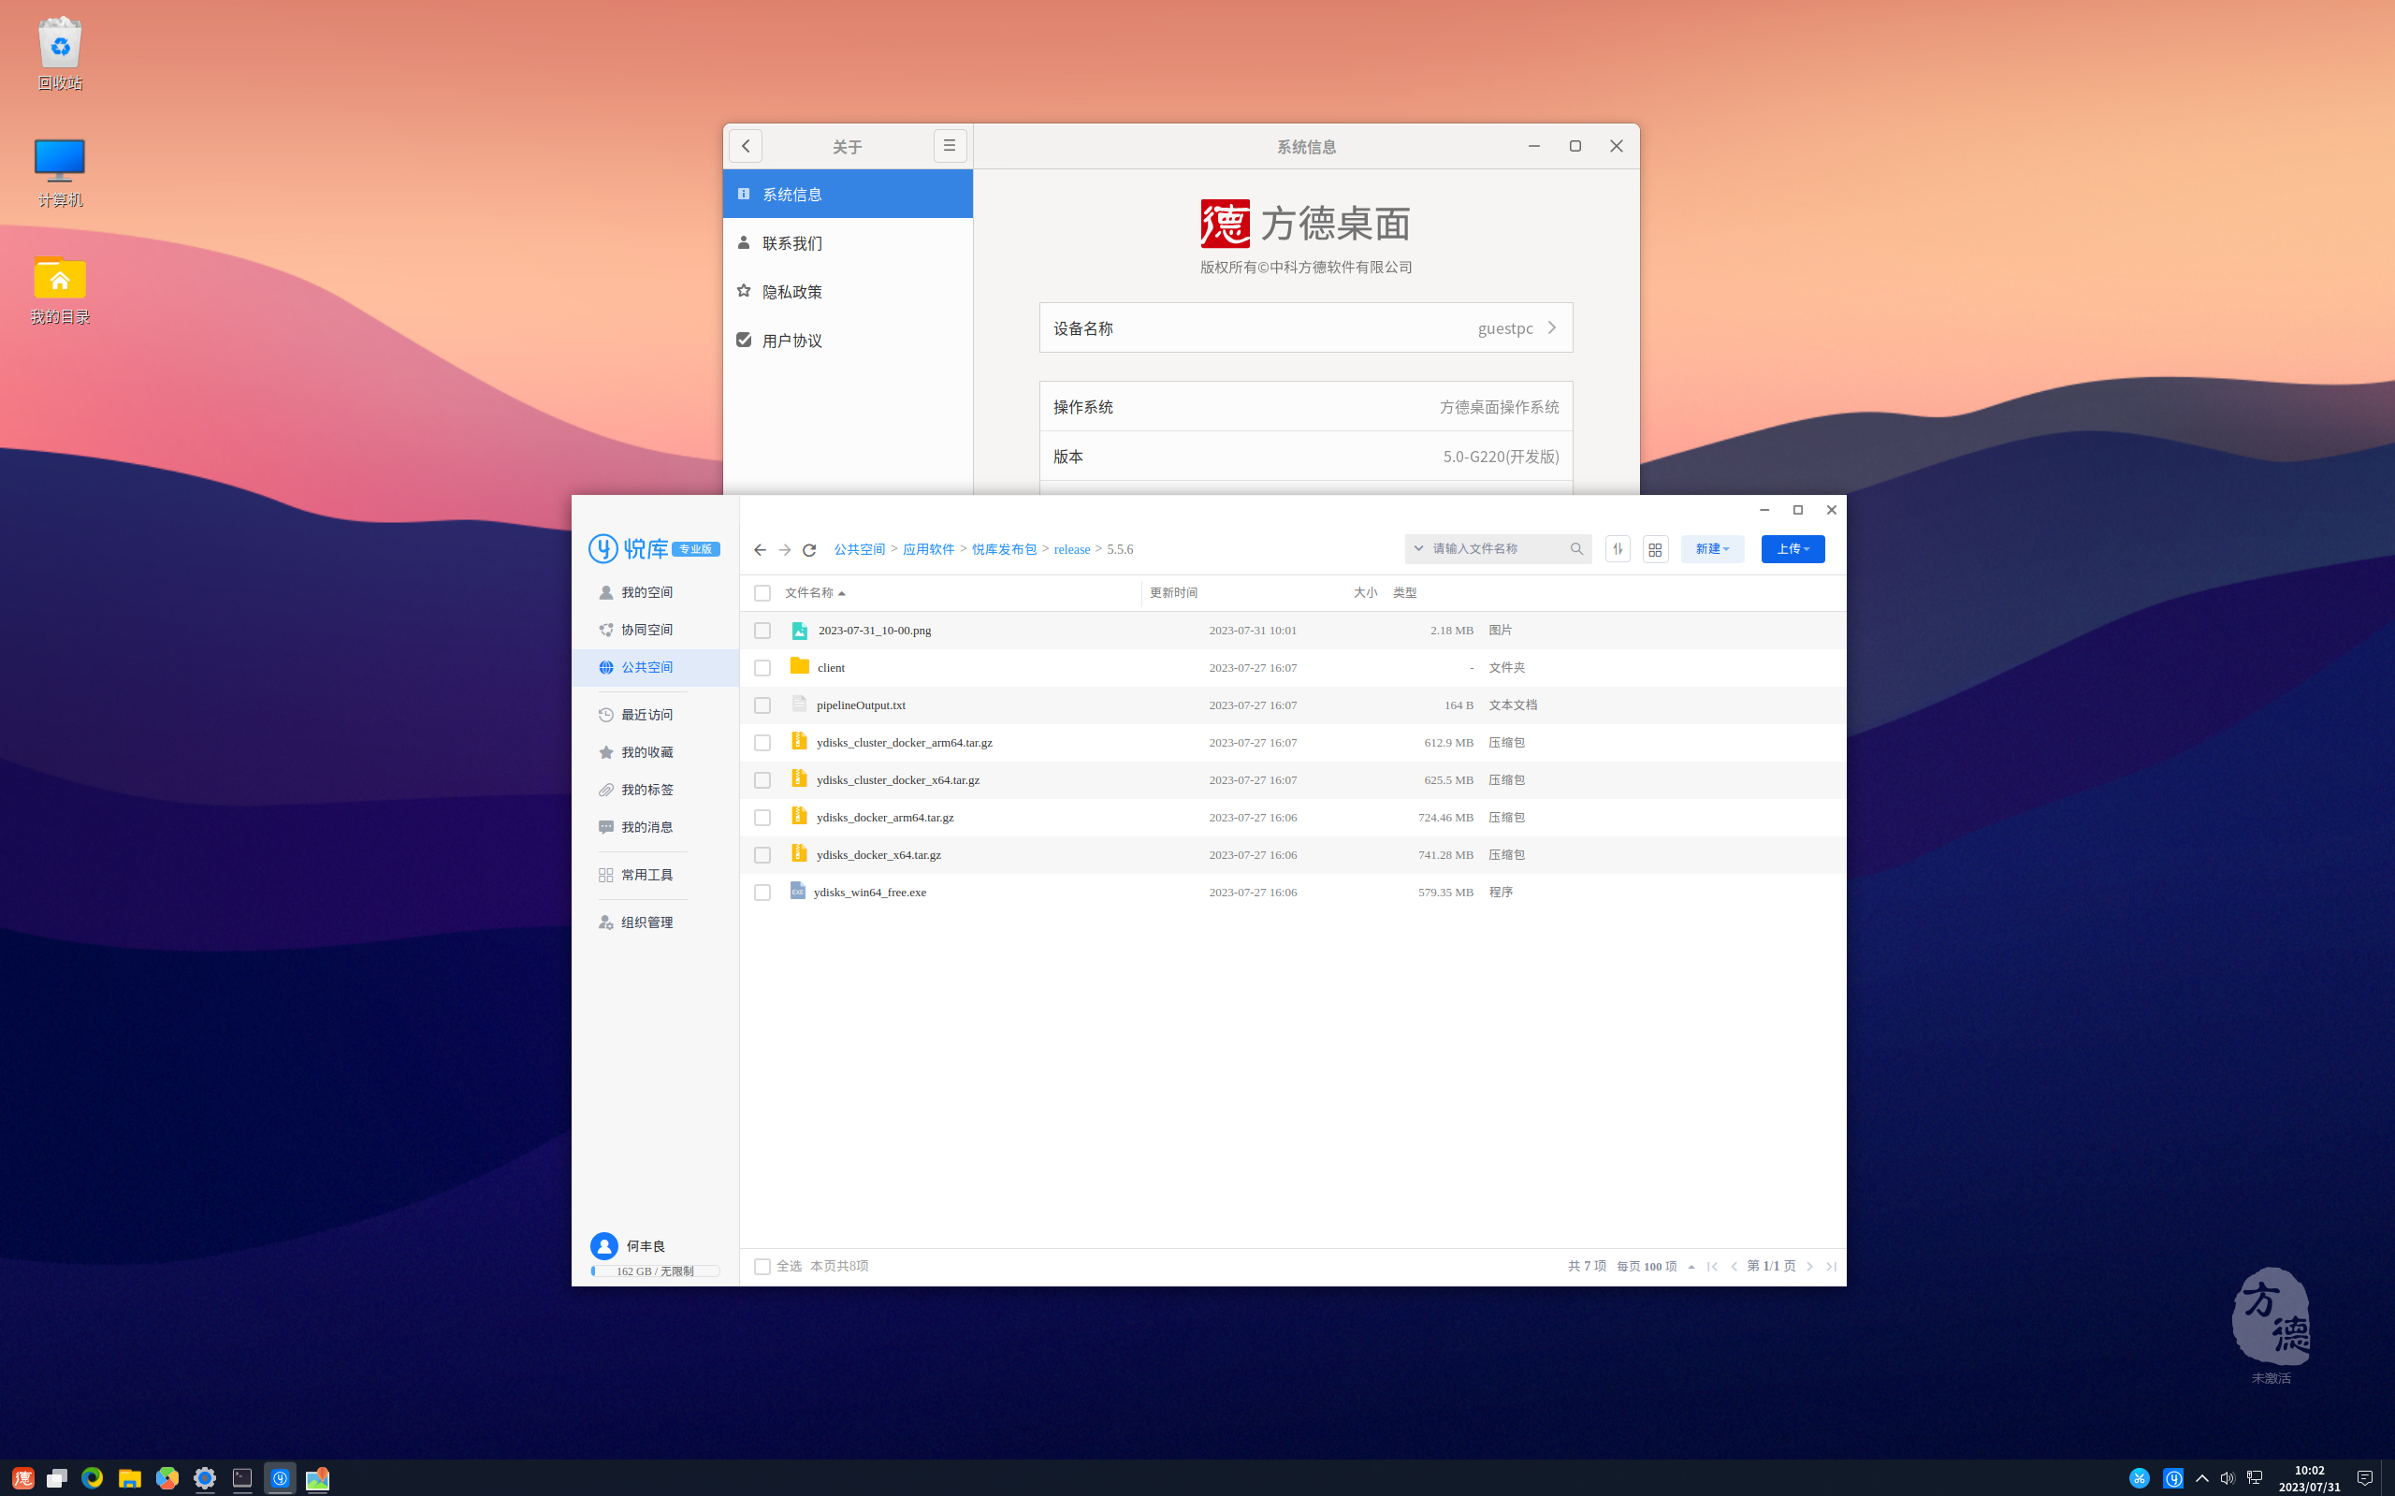Screen dimensions: 2395x1496
Task: Check the ydisks_docker_arm64.tar.gz row box
Action: click(762, 818)
